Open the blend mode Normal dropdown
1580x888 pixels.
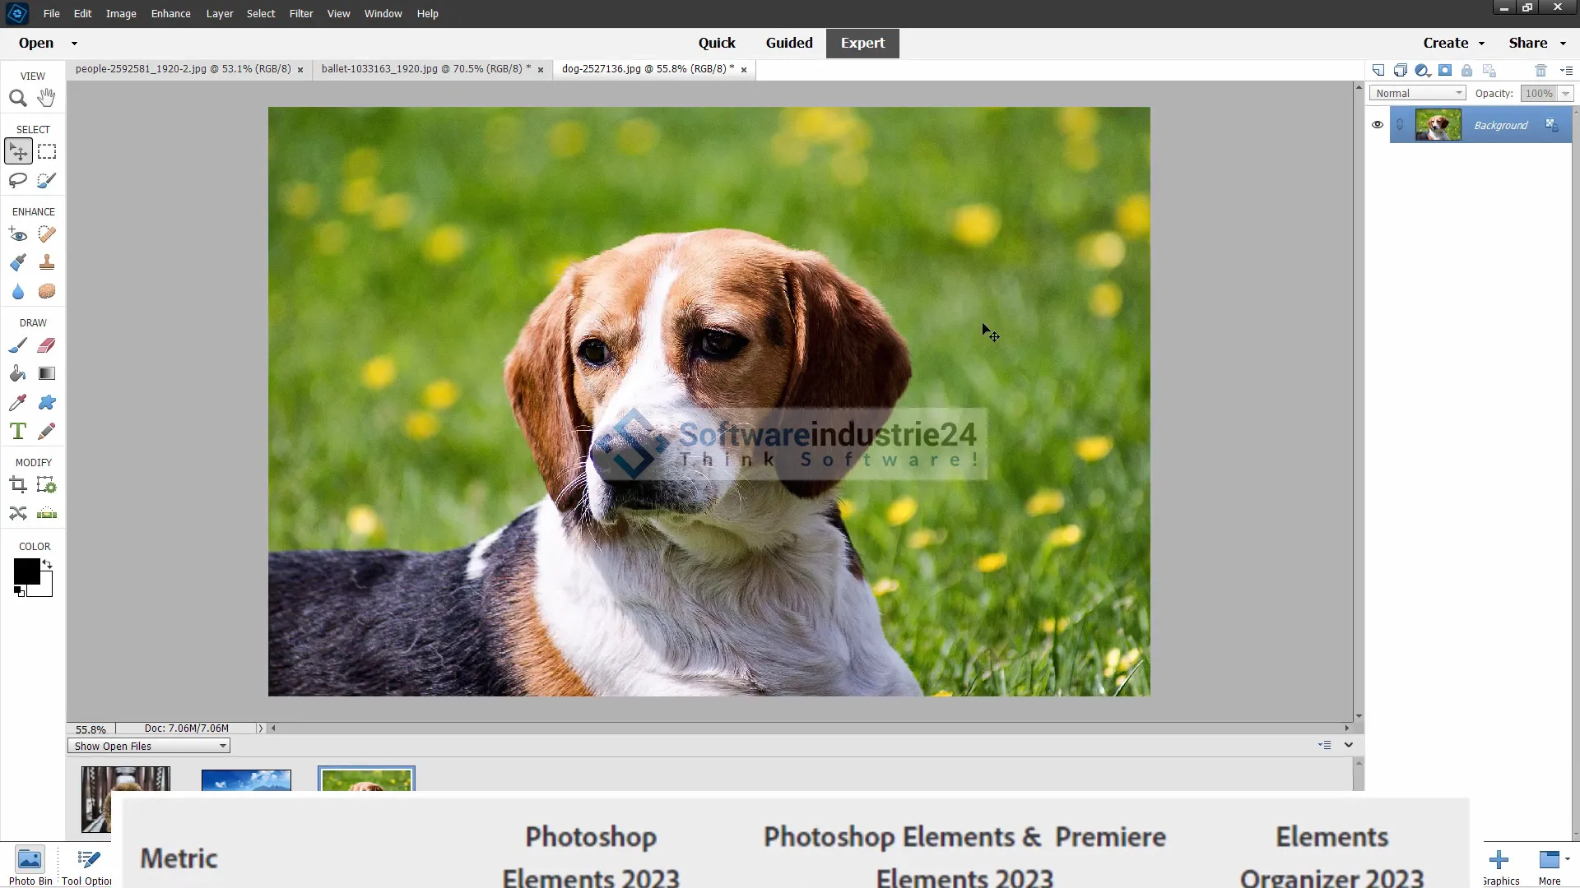(1417, 94)
